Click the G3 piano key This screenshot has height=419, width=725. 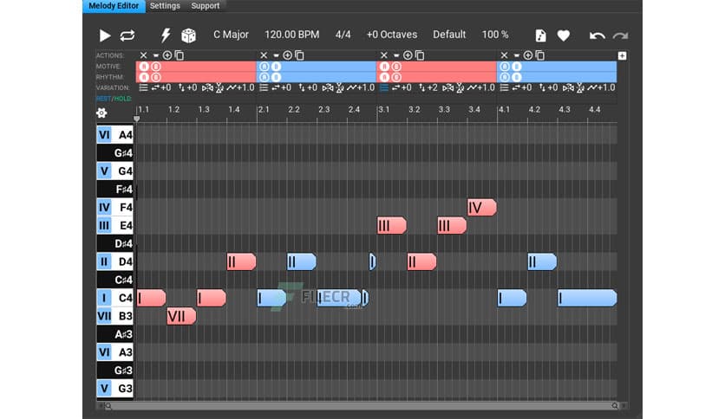tap(114, 388)
